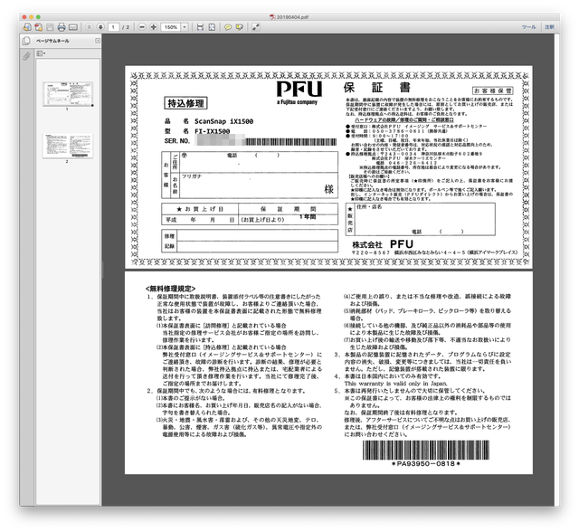Click the email envelope toolbar icon
This screenshot has height=532, width=579.
pos(73,27)
